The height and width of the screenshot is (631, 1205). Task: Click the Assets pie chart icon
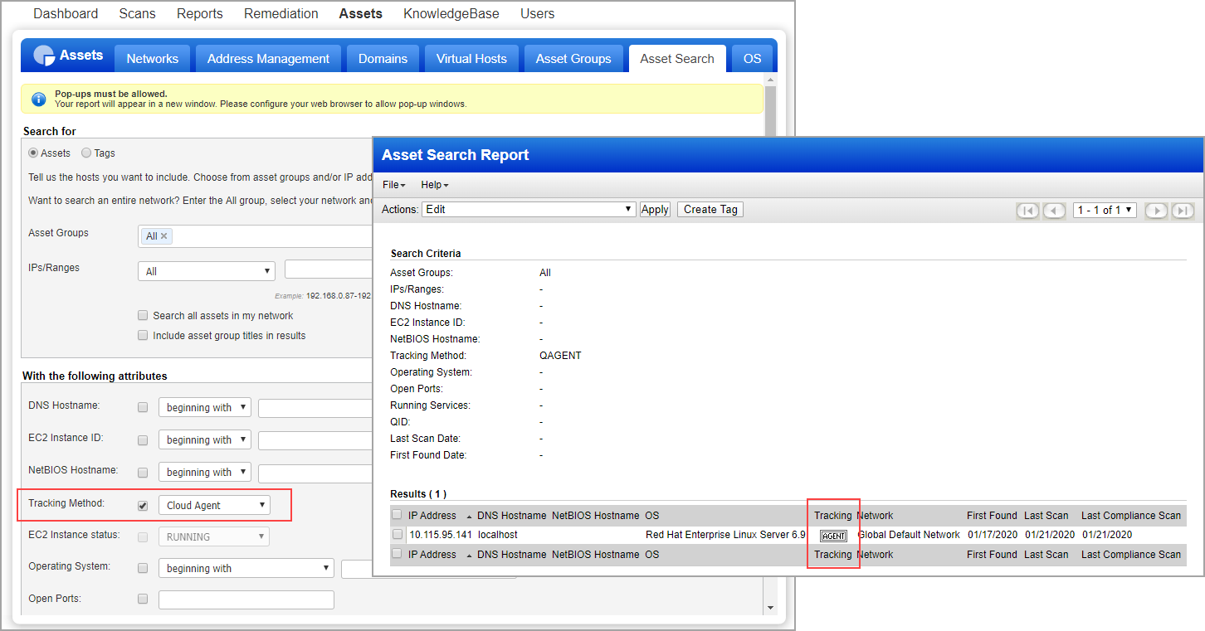tap(43, 56)
